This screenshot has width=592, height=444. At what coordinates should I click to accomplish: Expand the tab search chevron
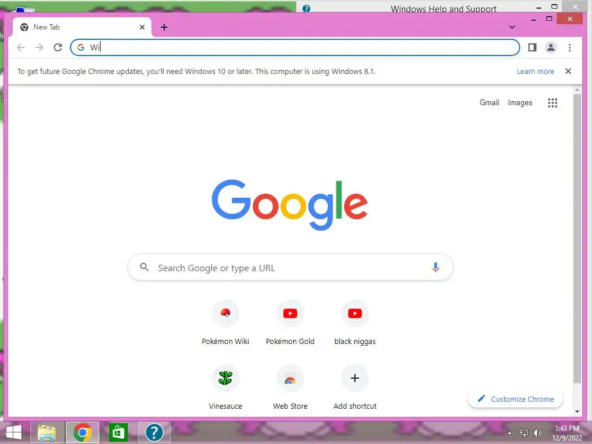(512, 27)
